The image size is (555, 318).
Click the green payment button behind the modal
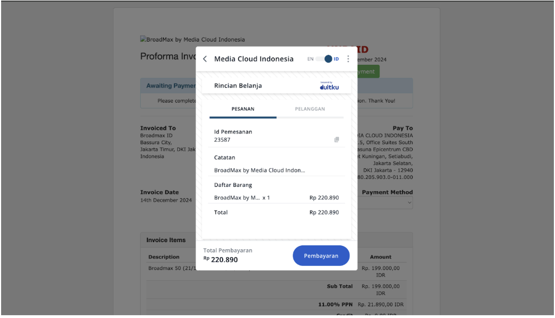point(368,71)
